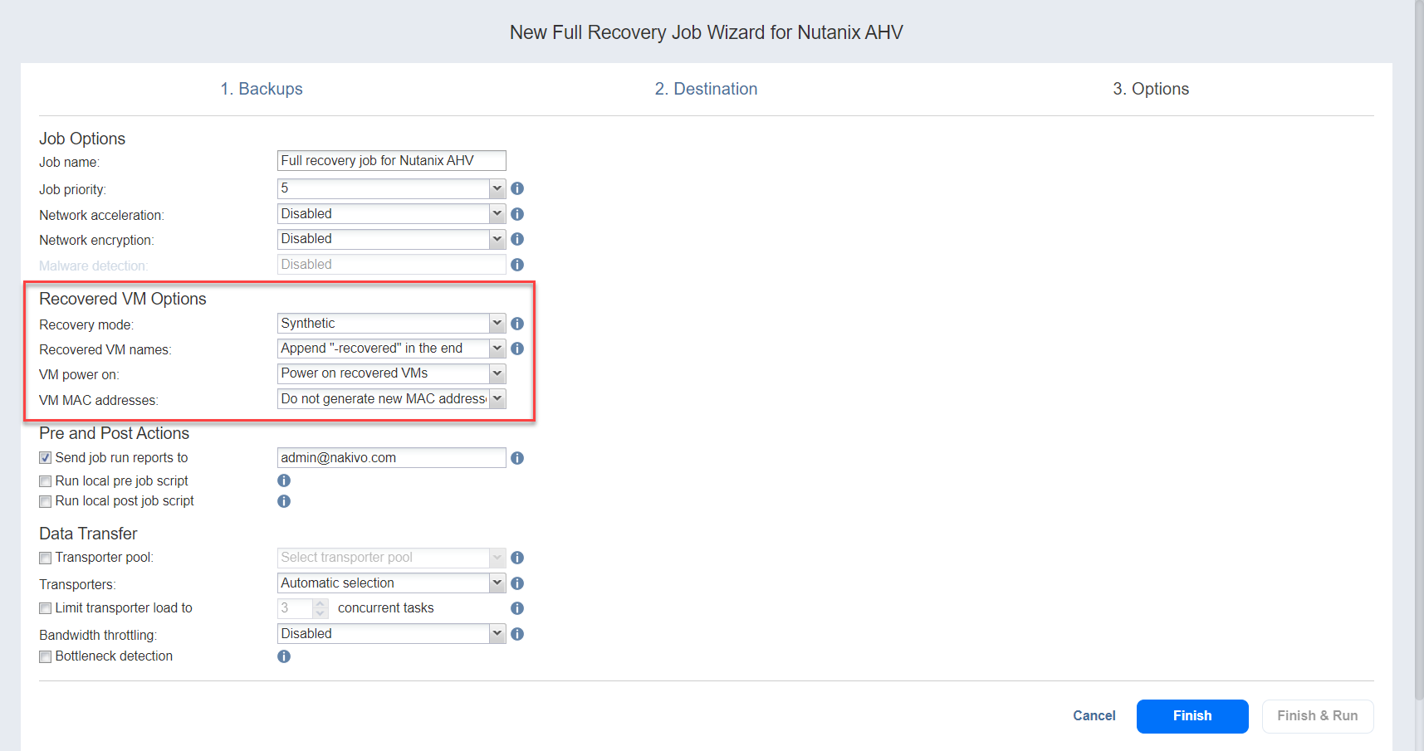Enable Run local post job script checkbox

click(46, 501)
